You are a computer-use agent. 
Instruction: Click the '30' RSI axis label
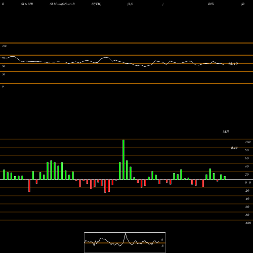point(4,74)
